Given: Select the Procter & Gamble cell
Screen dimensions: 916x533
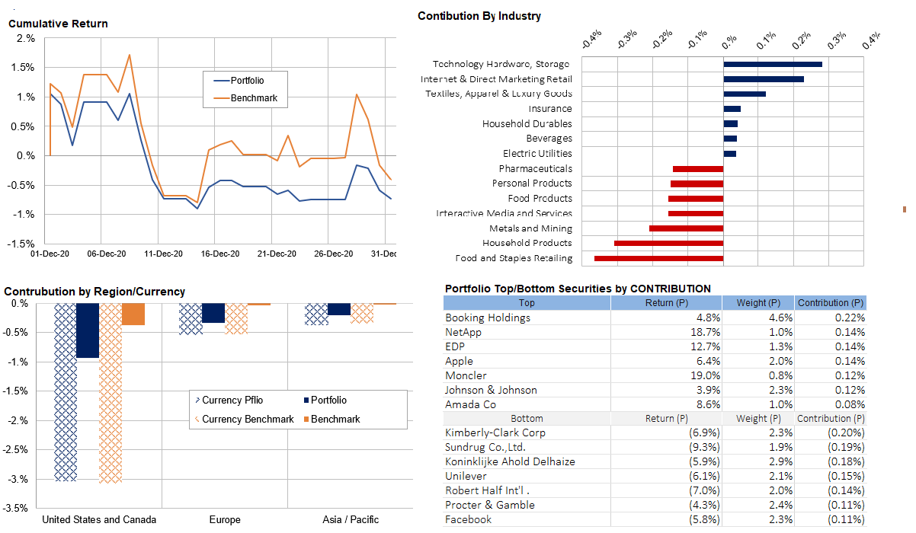Looking at the screenshot, I should 490,505.
